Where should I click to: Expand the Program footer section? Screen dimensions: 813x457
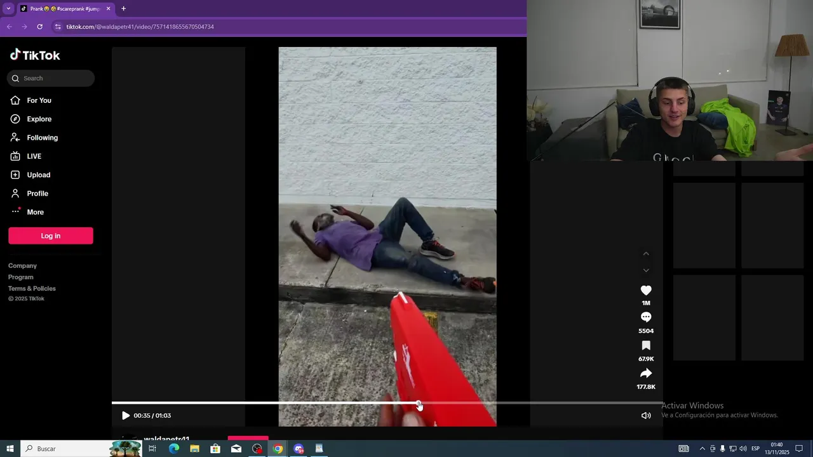tap(21, 277)
